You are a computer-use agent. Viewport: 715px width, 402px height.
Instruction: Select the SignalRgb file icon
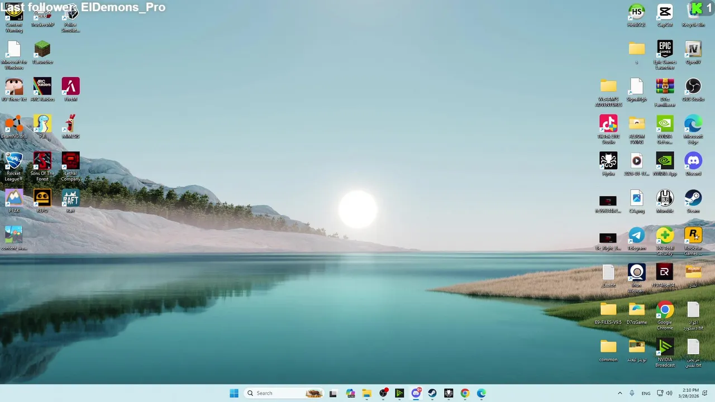click(x=636, y=90)
